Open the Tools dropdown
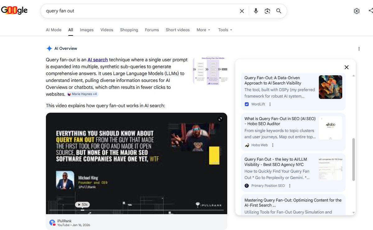Image resolution: width=373 pixels, height=230 pixels. click(225, 30)
